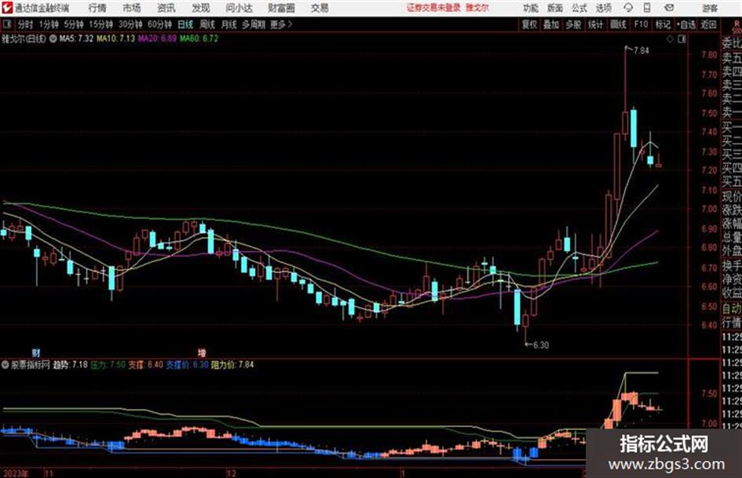Screen dimensions: 742x478
Task: Click the 6.30 low price label on chart
Action: (x=541, y=345)
